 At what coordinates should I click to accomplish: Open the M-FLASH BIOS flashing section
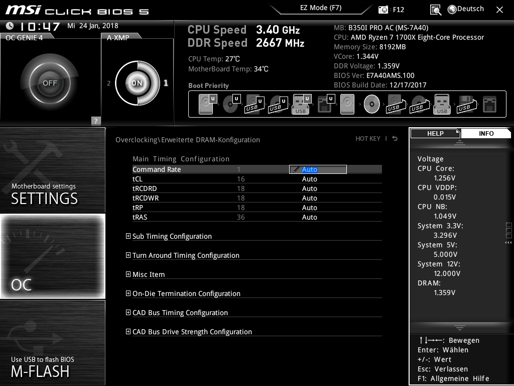[52, 343]
